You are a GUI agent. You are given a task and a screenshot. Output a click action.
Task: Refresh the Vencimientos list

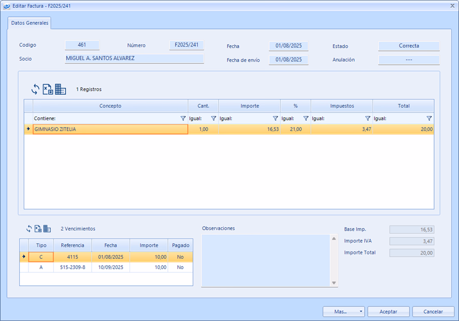click(x=30, y=229)
